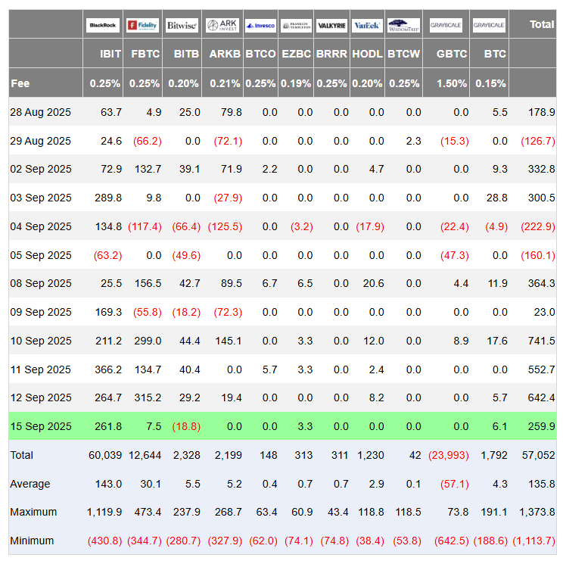The height and width of the screenshot is (561, 563).
Task: Select the HODL column header
Action: (368, 54)
